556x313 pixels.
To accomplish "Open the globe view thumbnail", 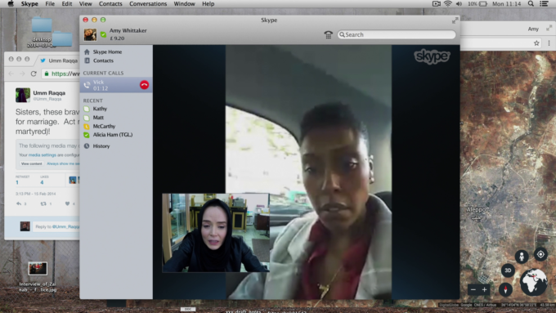I will click(534, 282).
